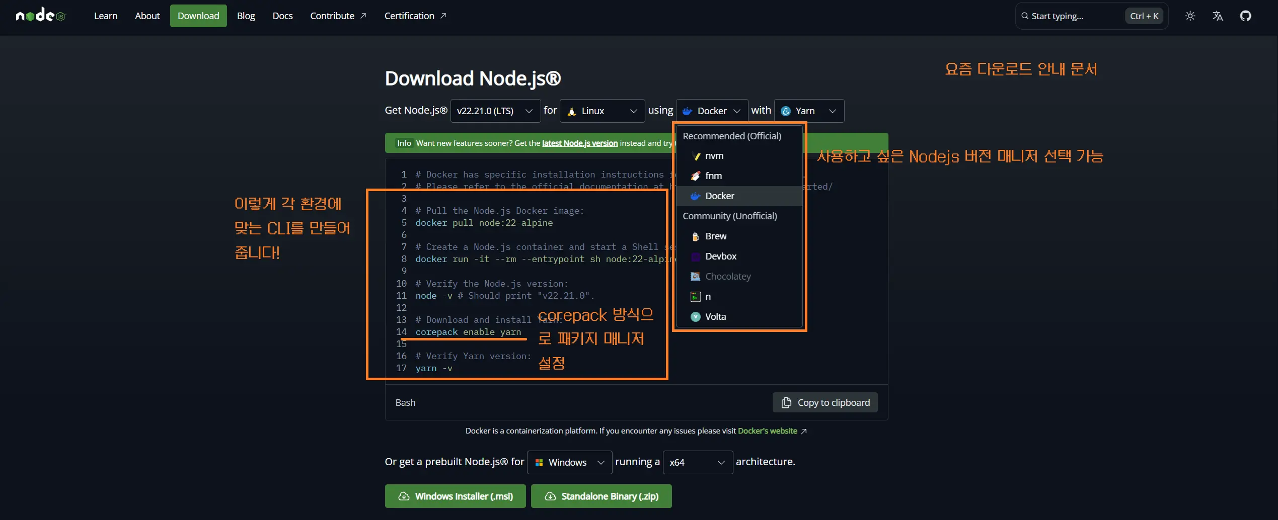Viewport: 1278px width, 520px height.
Task: Expand the x64 architecture dropdown
Action: click(698, 462)
